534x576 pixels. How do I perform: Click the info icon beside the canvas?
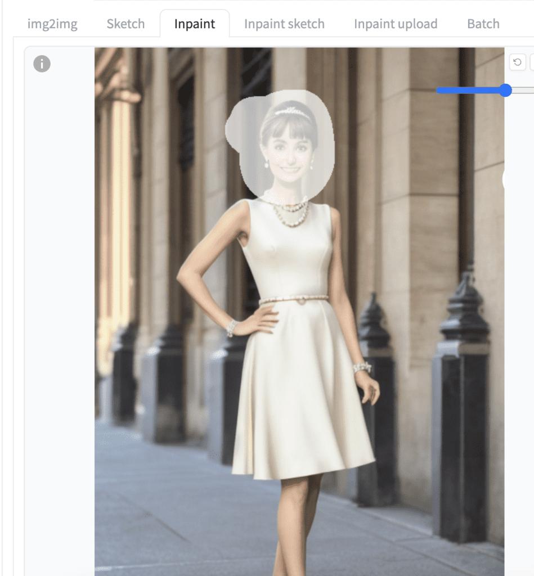pyautogui.click(x=42, y=64)
